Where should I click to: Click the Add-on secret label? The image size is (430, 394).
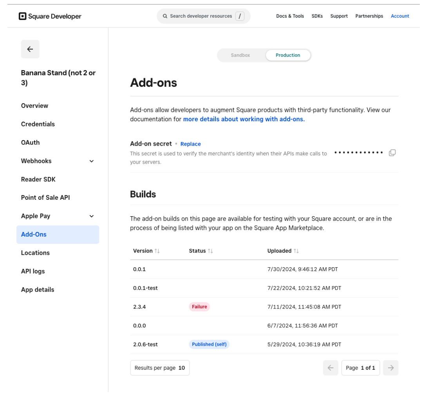click(151, 144)
